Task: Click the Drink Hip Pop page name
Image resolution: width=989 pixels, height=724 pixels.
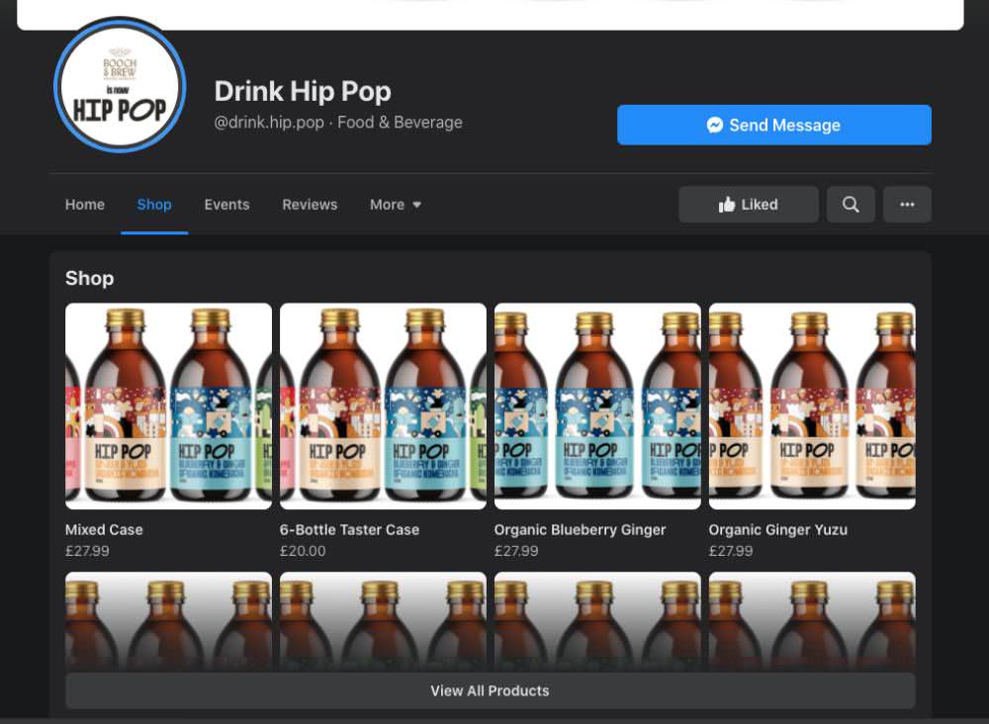Action: click(x=303, y=91)
